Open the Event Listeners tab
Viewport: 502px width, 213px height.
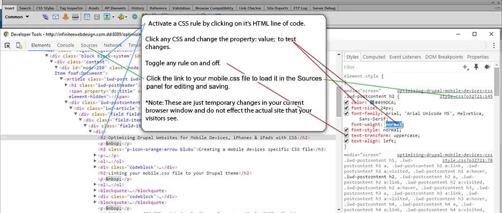coord(405,57)
